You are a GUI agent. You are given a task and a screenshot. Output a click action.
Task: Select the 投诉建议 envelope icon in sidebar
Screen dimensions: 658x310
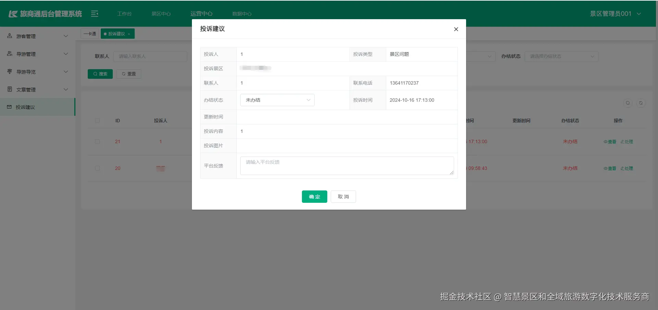(x=9, y=107)
